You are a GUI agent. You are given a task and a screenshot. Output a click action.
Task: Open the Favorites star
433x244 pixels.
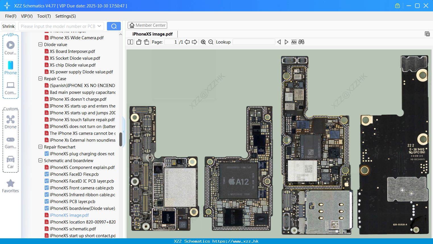tap(11, 186)
